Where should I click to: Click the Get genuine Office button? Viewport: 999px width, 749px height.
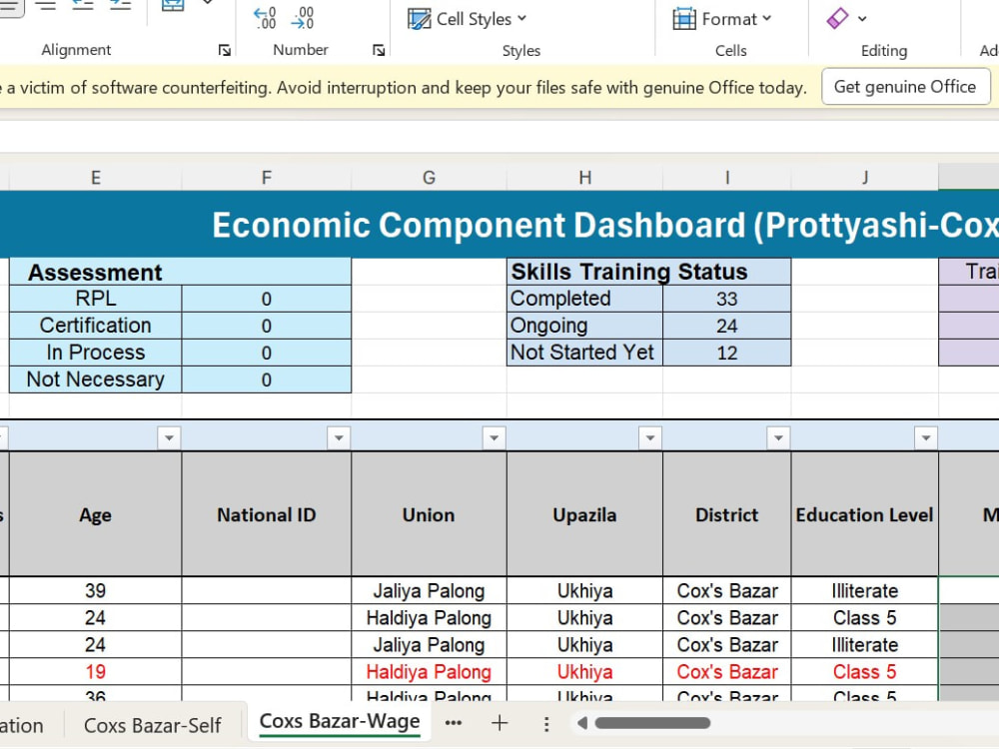pyautogui.click(x=905, y=87)
